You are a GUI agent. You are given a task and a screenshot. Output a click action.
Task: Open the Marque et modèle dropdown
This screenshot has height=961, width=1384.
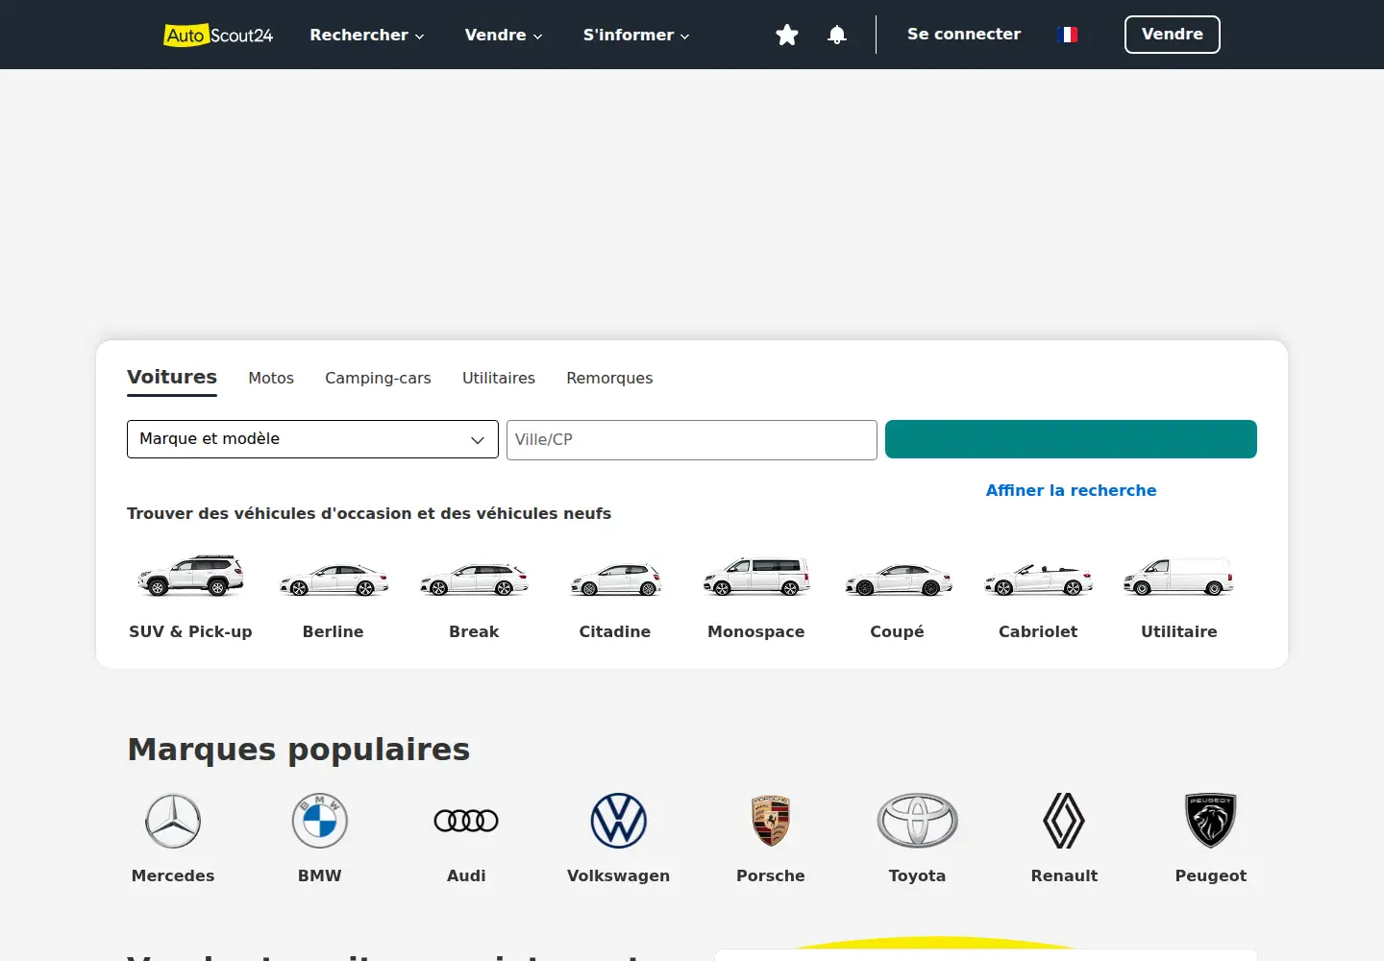click(312, 439)
